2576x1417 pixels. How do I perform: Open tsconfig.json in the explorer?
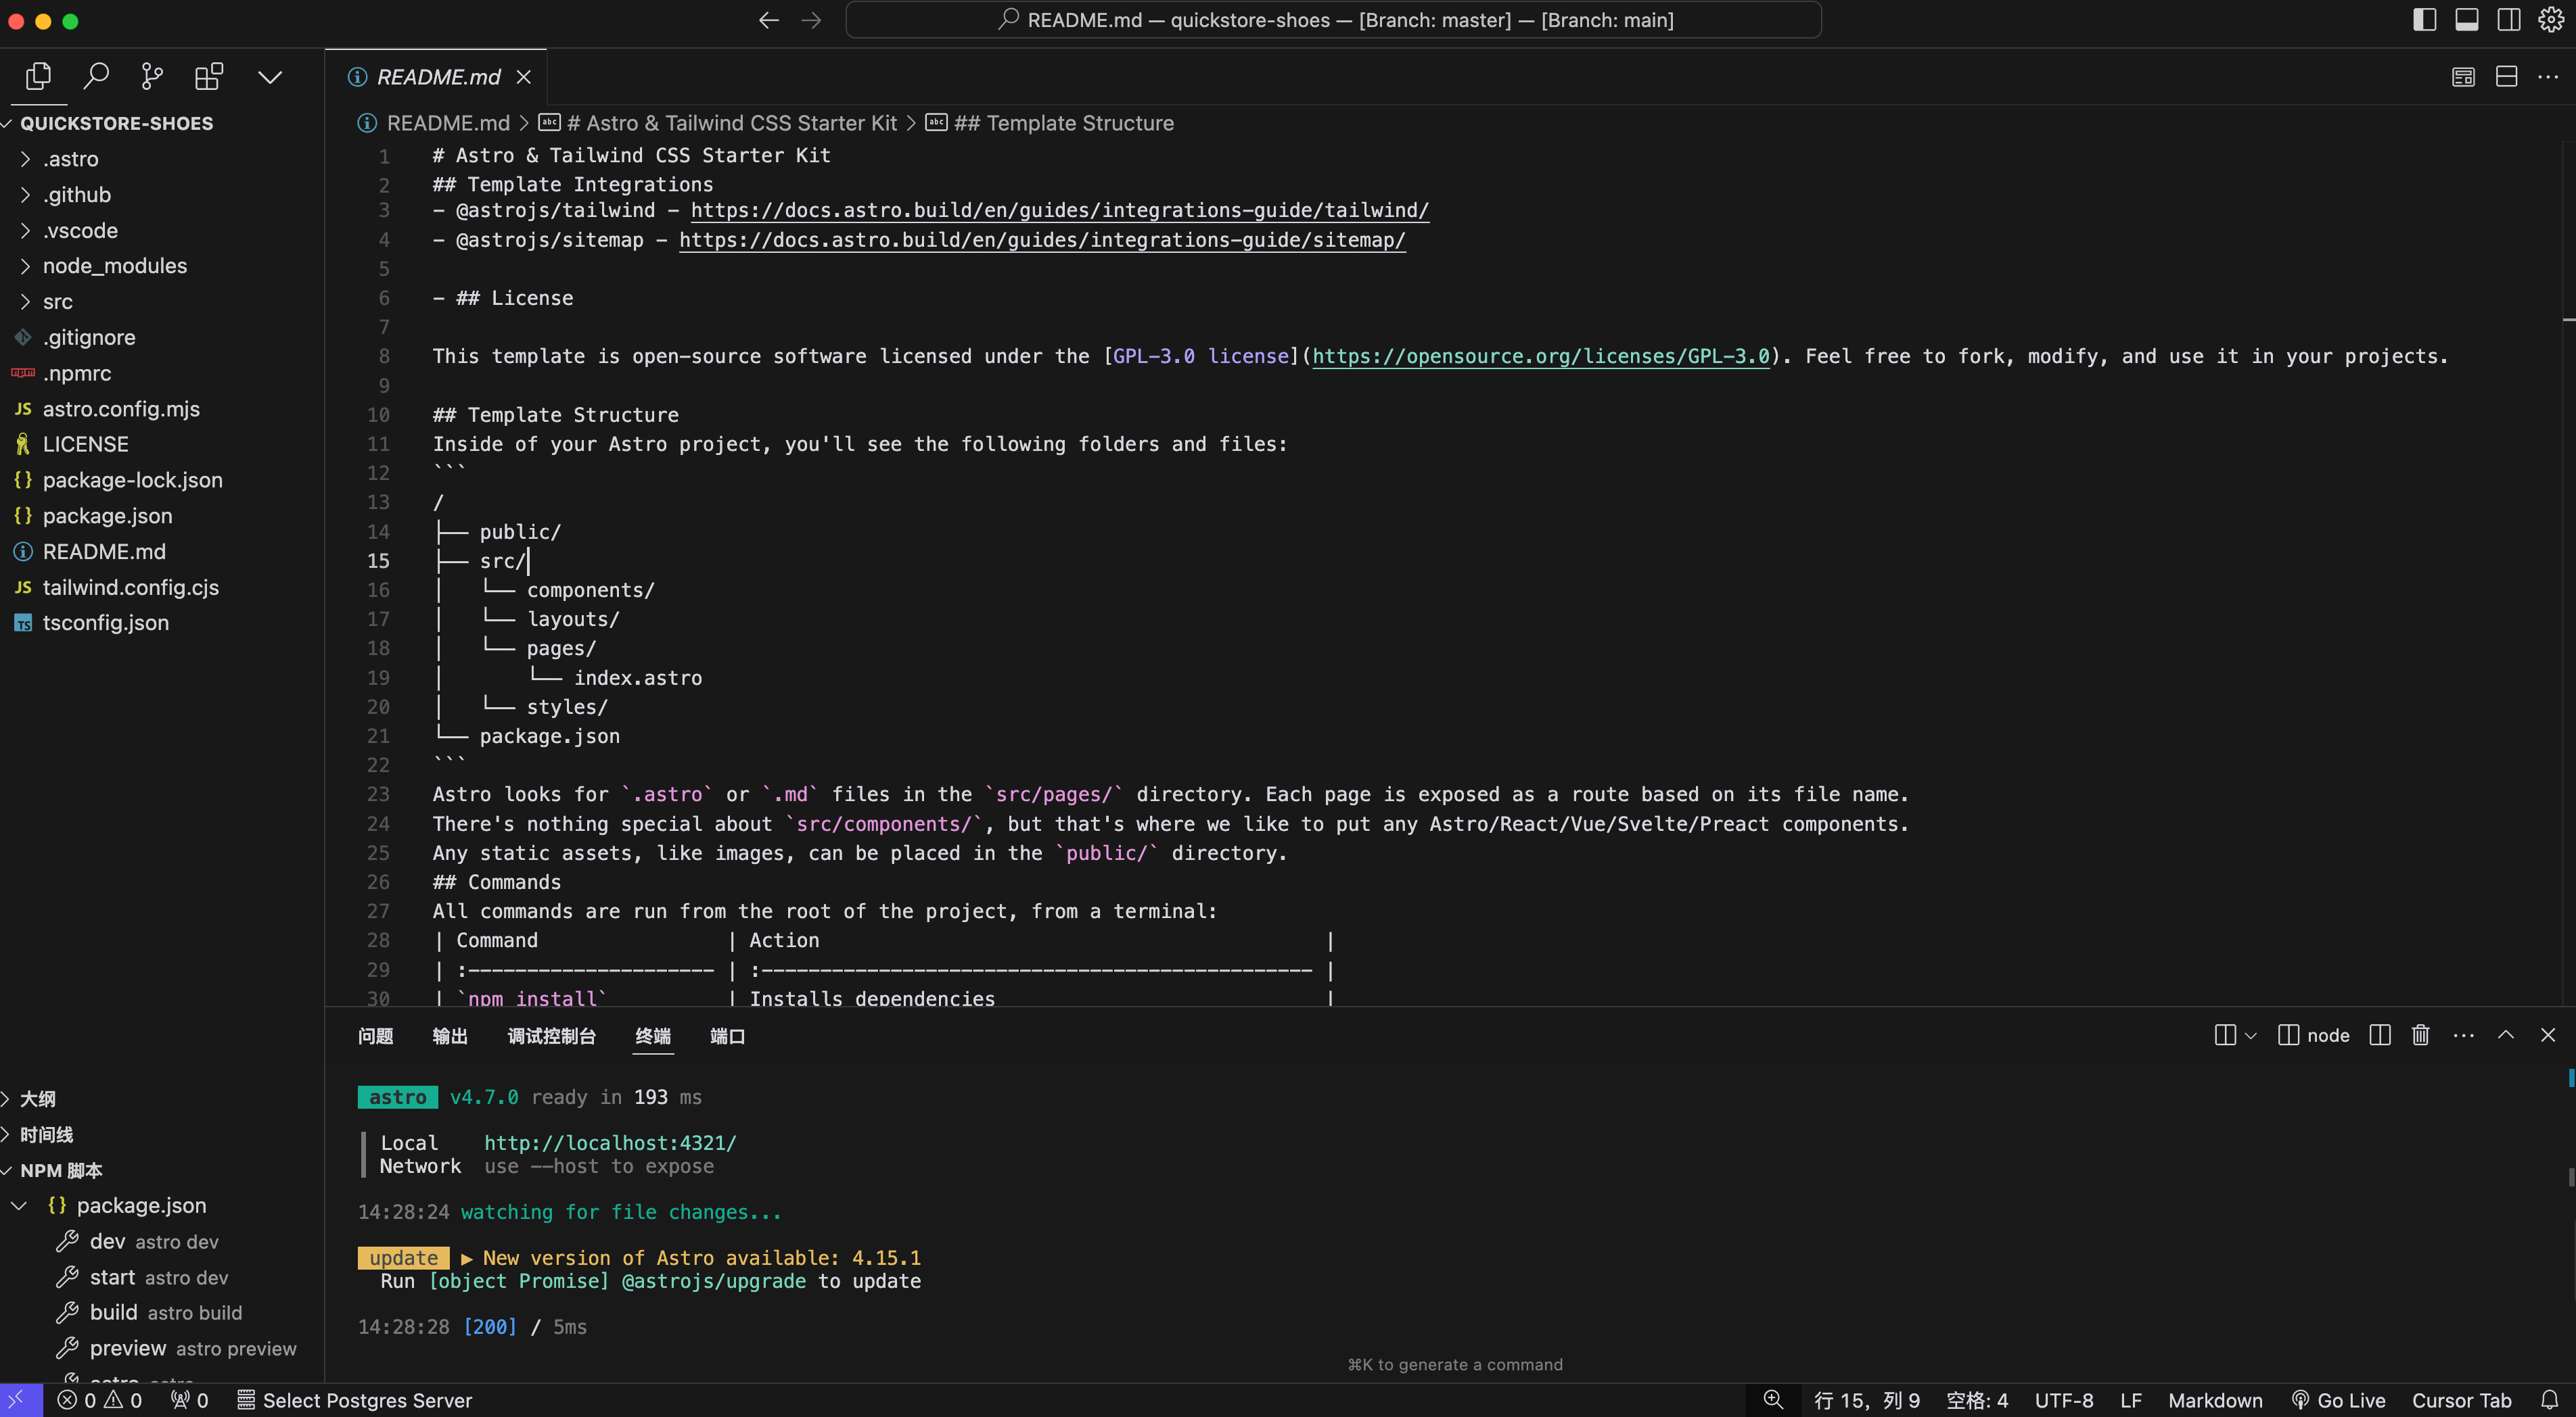(x=105, y=623)
